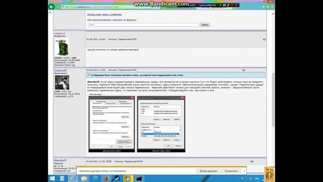Click 'Выбор надстроек' notification button

pyautogui.click(x=208, y=171)
